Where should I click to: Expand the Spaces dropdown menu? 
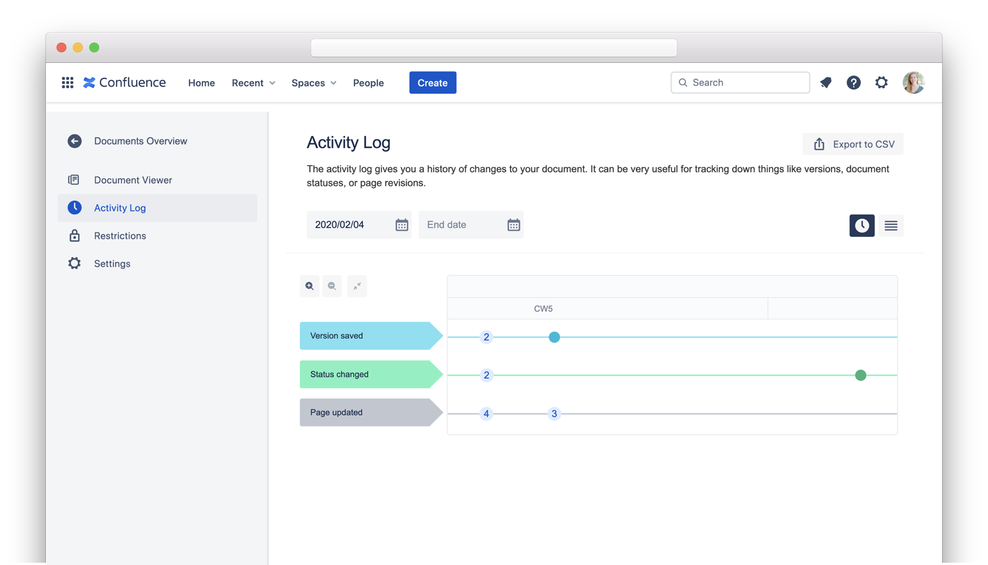[x=314, y=83]
